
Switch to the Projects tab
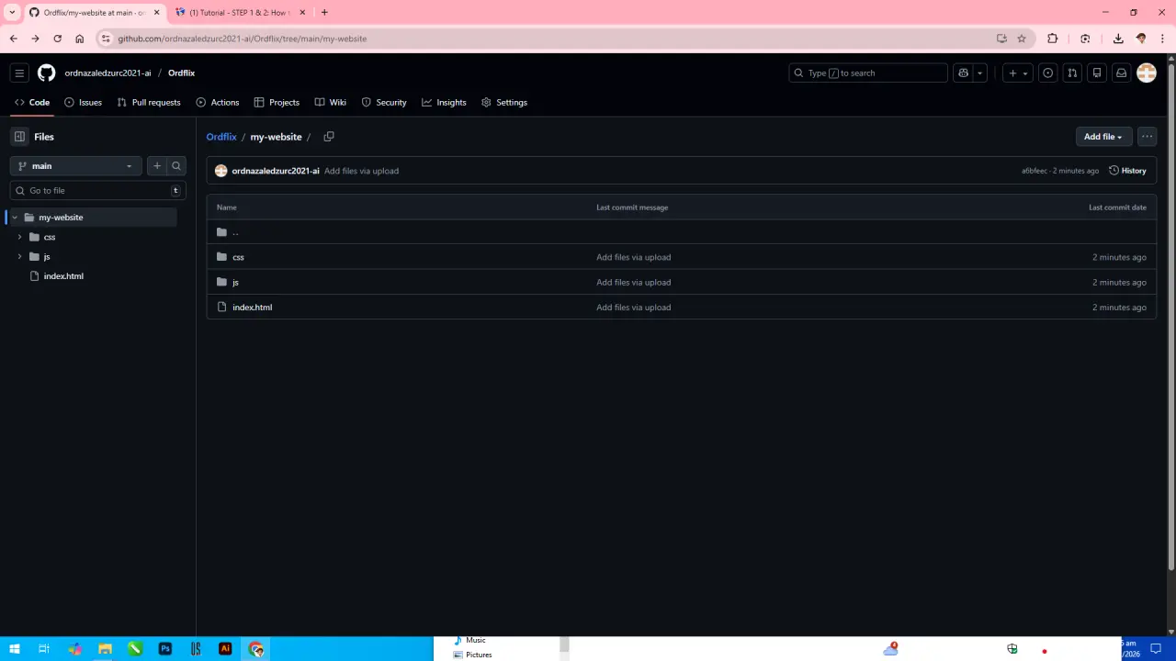pos(277,103)
